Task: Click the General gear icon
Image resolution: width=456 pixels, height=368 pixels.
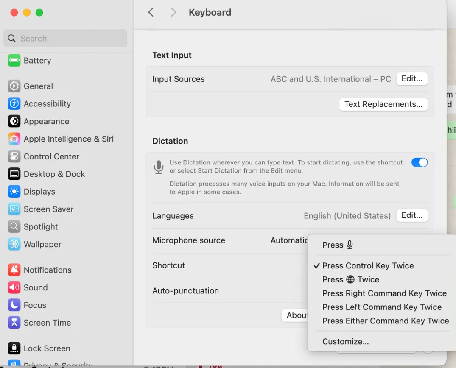Action: point(14,86)
